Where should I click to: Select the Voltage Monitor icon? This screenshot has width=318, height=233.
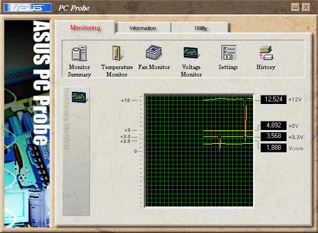click(191, 53)
